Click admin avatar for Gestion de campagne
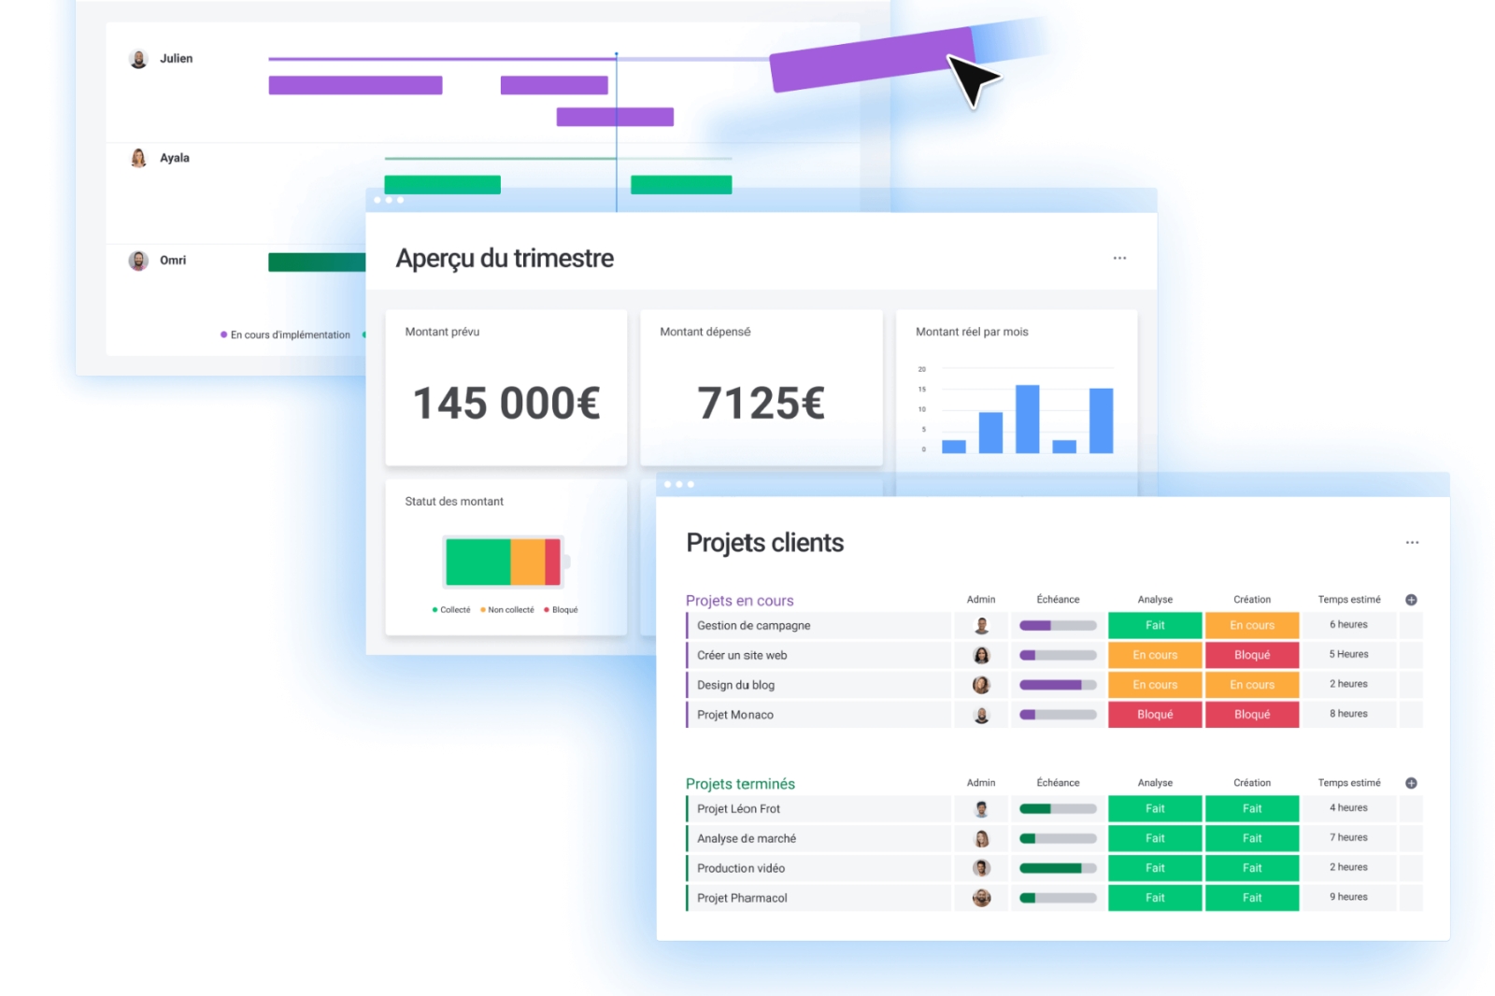This screenshot has height=996, width=1495. coord(981,626)
